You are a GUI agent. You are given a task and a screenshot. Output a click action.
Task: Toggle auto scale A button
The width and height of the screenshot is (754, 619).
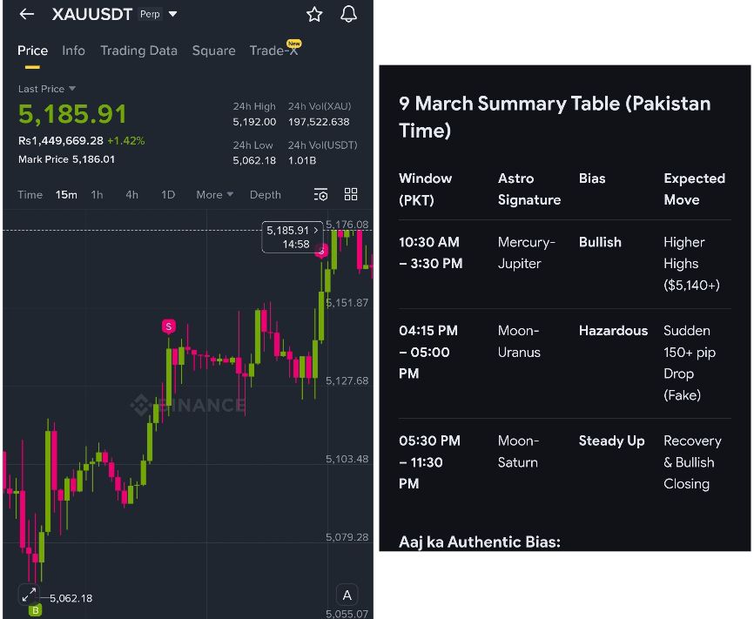(347, 595)
